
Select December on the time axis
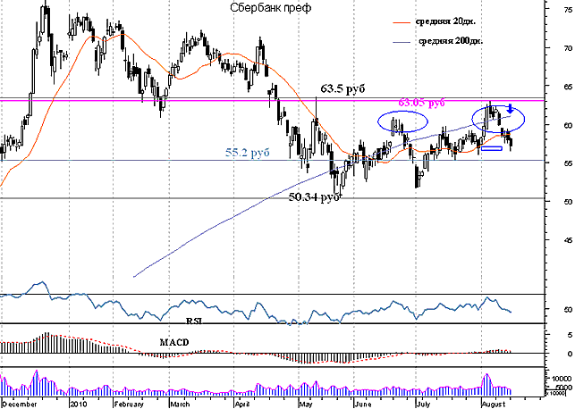pos(21,405)
